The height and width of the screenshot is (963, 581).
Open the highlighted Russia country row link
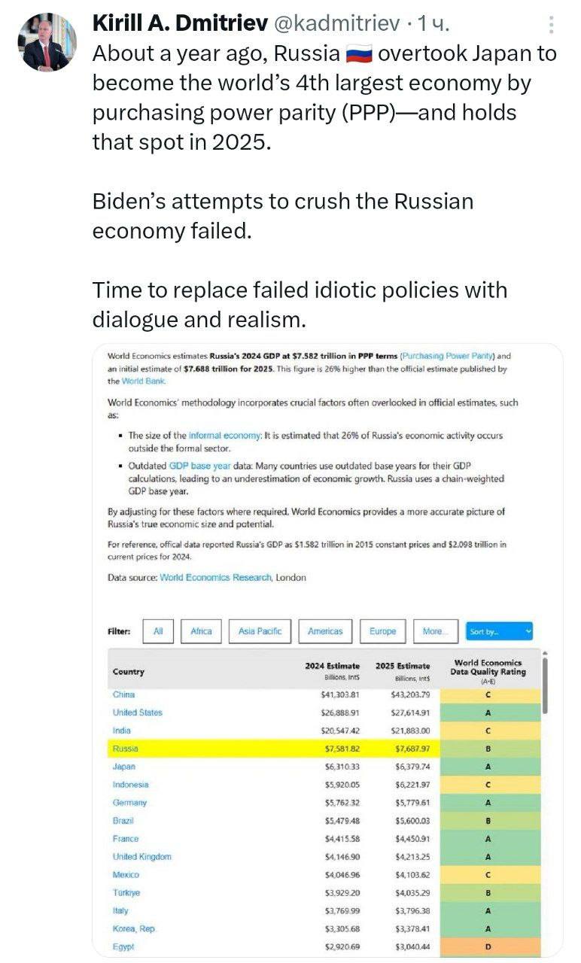coord(125,749)
